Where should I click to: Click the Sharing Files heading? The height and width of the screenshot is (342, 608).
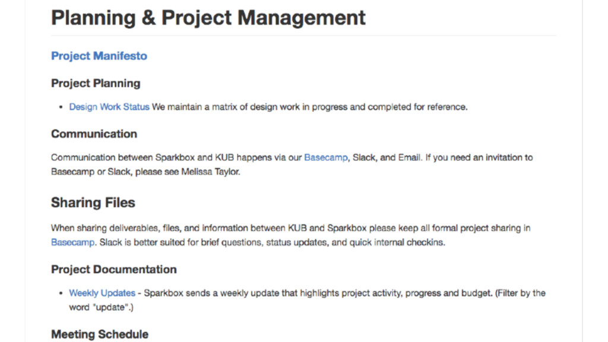(x=93, y=202)
